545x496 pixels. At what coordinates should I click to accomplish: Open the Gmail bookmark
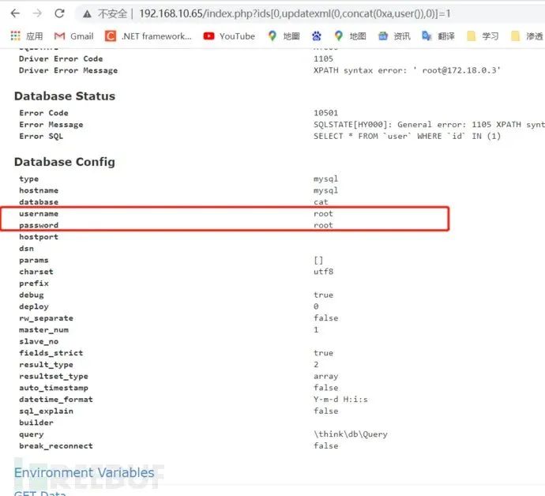[73, 36]
